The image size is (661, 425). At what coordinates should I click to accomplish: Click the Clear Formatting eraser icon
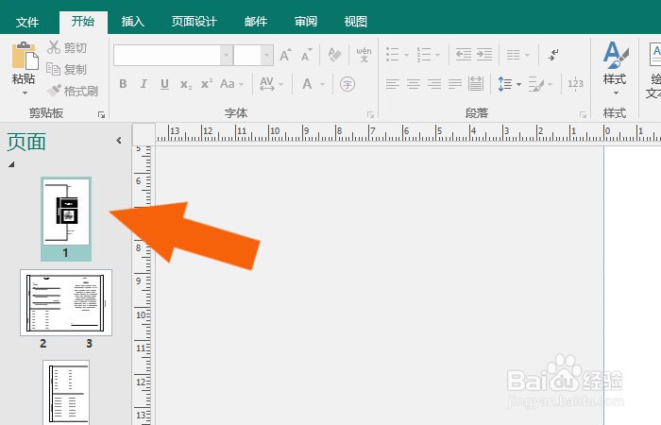click(334, 55)
